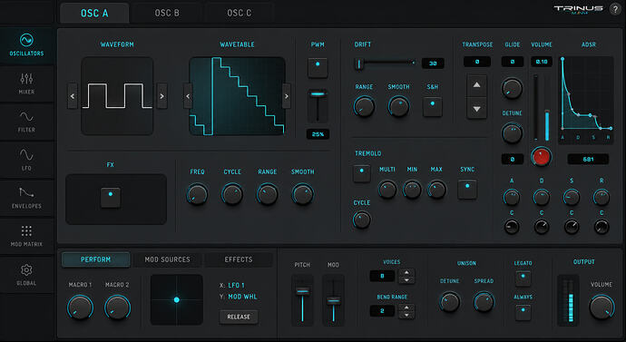Viewport: 626px width, 342px height.
Task: Click the Glide knob
Action: (x=512, y=88)
